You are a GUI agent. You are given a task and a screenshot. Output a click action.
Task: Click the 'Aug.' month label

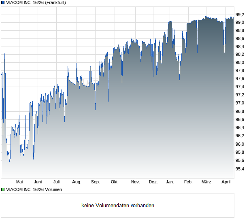click(77, 182)
